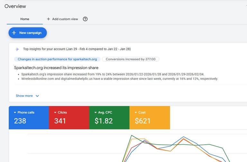Click the plus icon in New campaign
The image size is (247, 162).
(x=14, y=33)
